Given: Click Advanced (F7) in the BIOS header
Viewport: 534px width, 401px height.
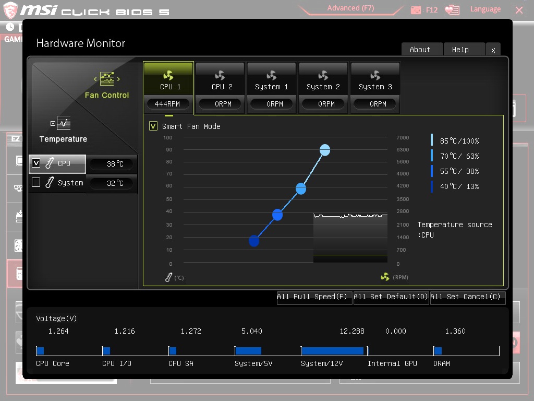Looking at the screenshot, I should [x=350, y=8].
